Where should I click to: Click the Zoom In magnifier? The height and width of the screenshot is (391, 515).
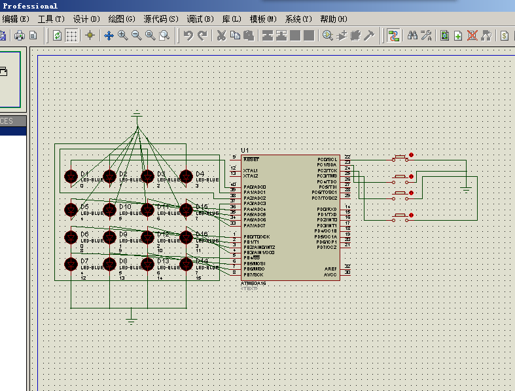tap(122, 35)
